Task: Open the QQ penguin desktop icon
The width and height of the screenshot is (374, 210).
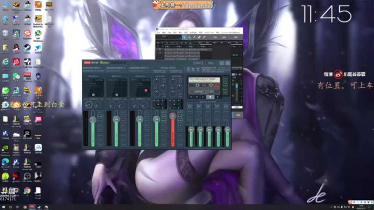Action: pyautogui.click(x=16, y=49)
